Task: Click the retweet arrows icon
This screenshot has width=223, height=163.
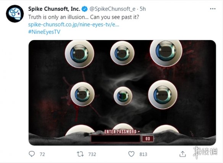Action: point(80,154)
